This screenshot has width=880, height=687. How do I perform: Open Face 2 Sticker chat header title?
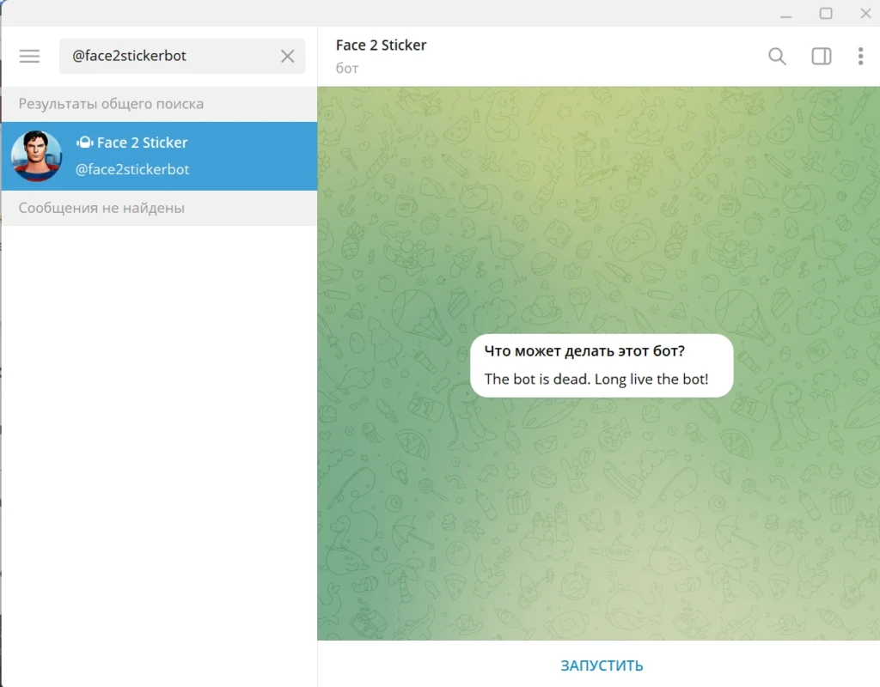(x=381, y=45)
